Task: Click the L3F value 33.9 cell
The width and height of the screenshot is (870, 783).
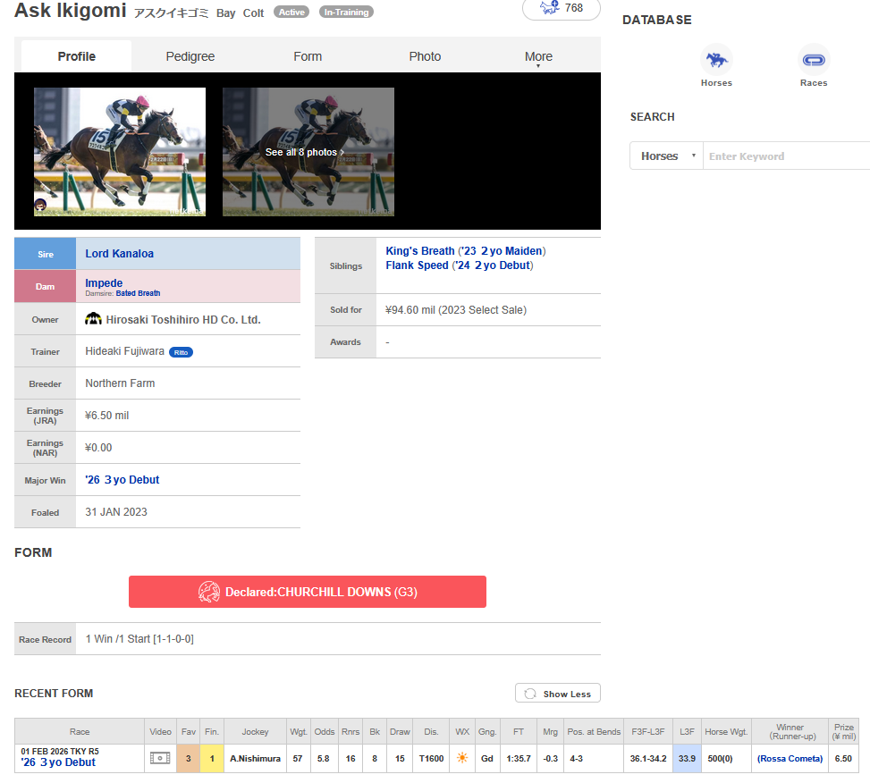Action: (687, 758)
